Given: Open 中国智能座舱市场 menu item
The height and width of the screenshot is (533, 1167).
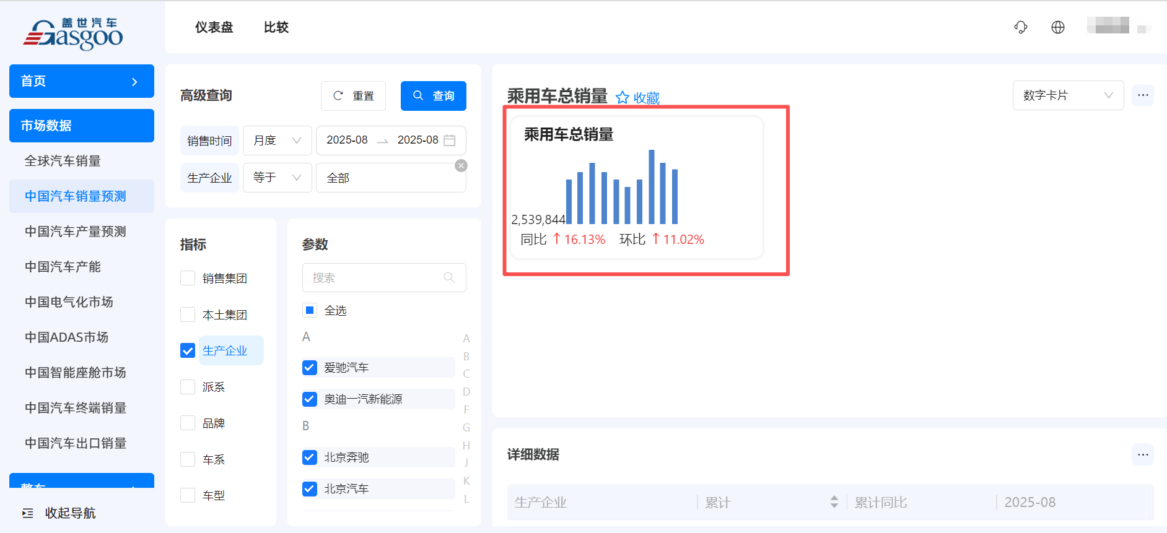Looking at the screenshot, I should (x=82, y=373).
